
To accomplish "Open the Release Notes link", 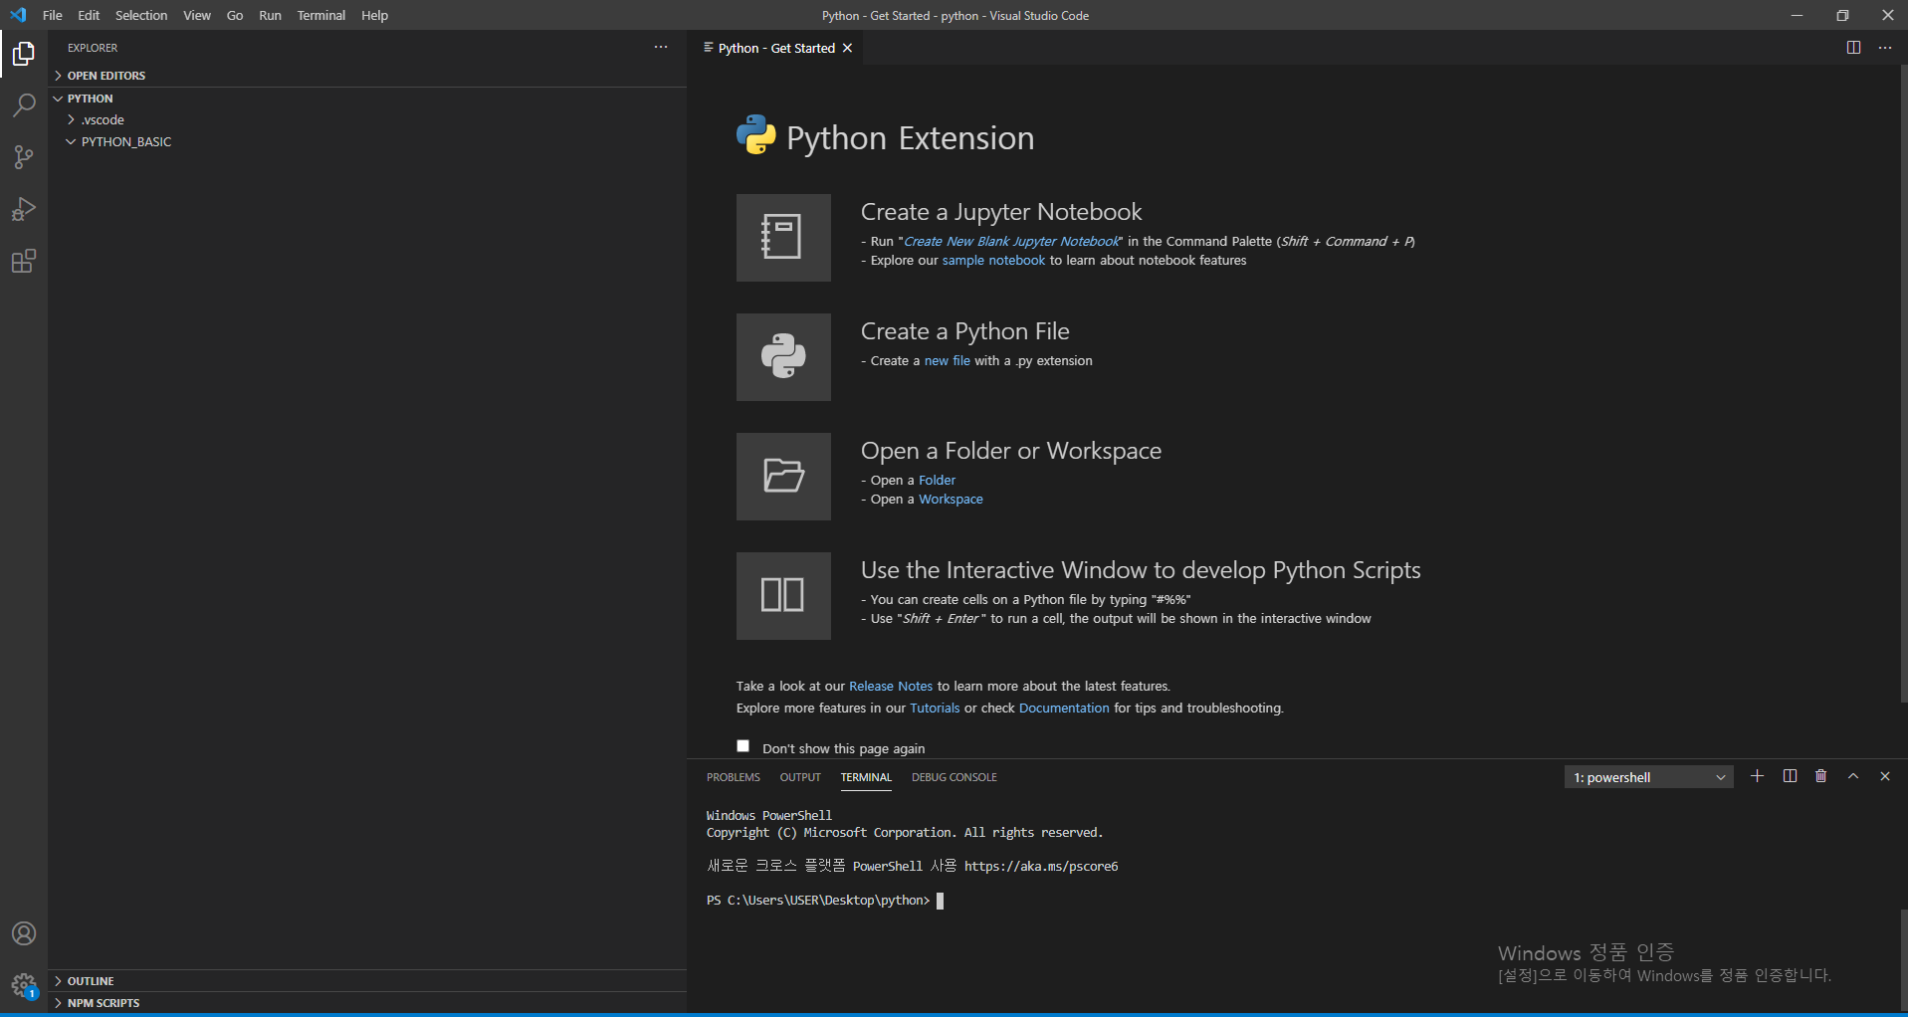I will coord(891,686).
